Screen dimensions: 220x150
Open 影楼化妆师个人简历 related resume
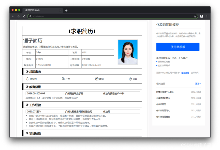[x=165, y=92]
